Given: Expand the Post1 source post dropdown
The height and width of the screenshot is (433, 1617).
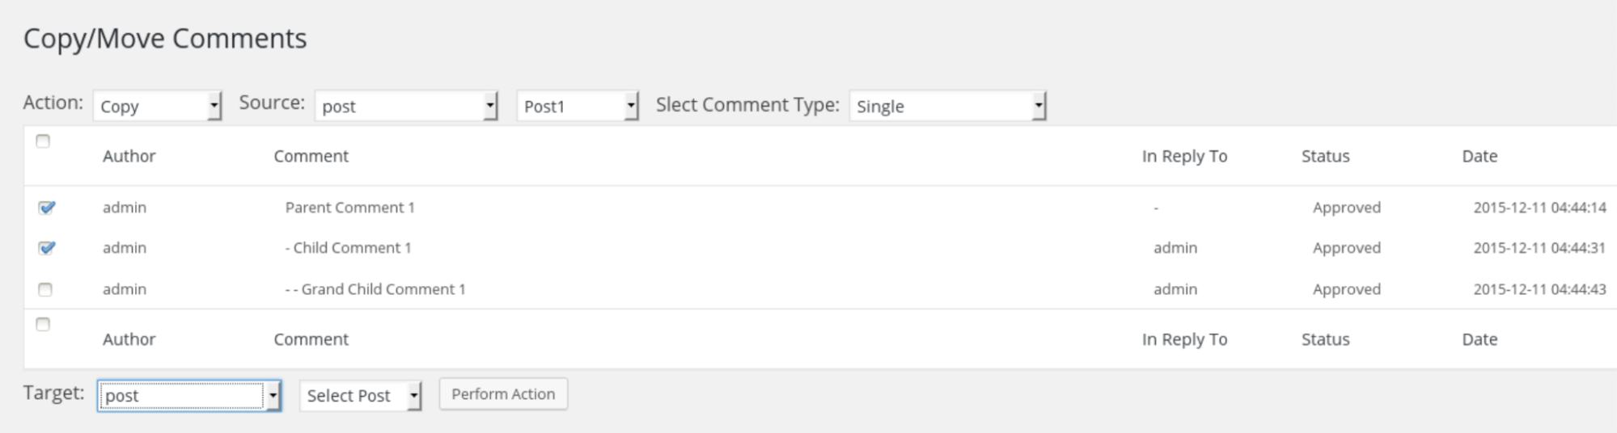Looking at the screenshot, I should (578, 106).
